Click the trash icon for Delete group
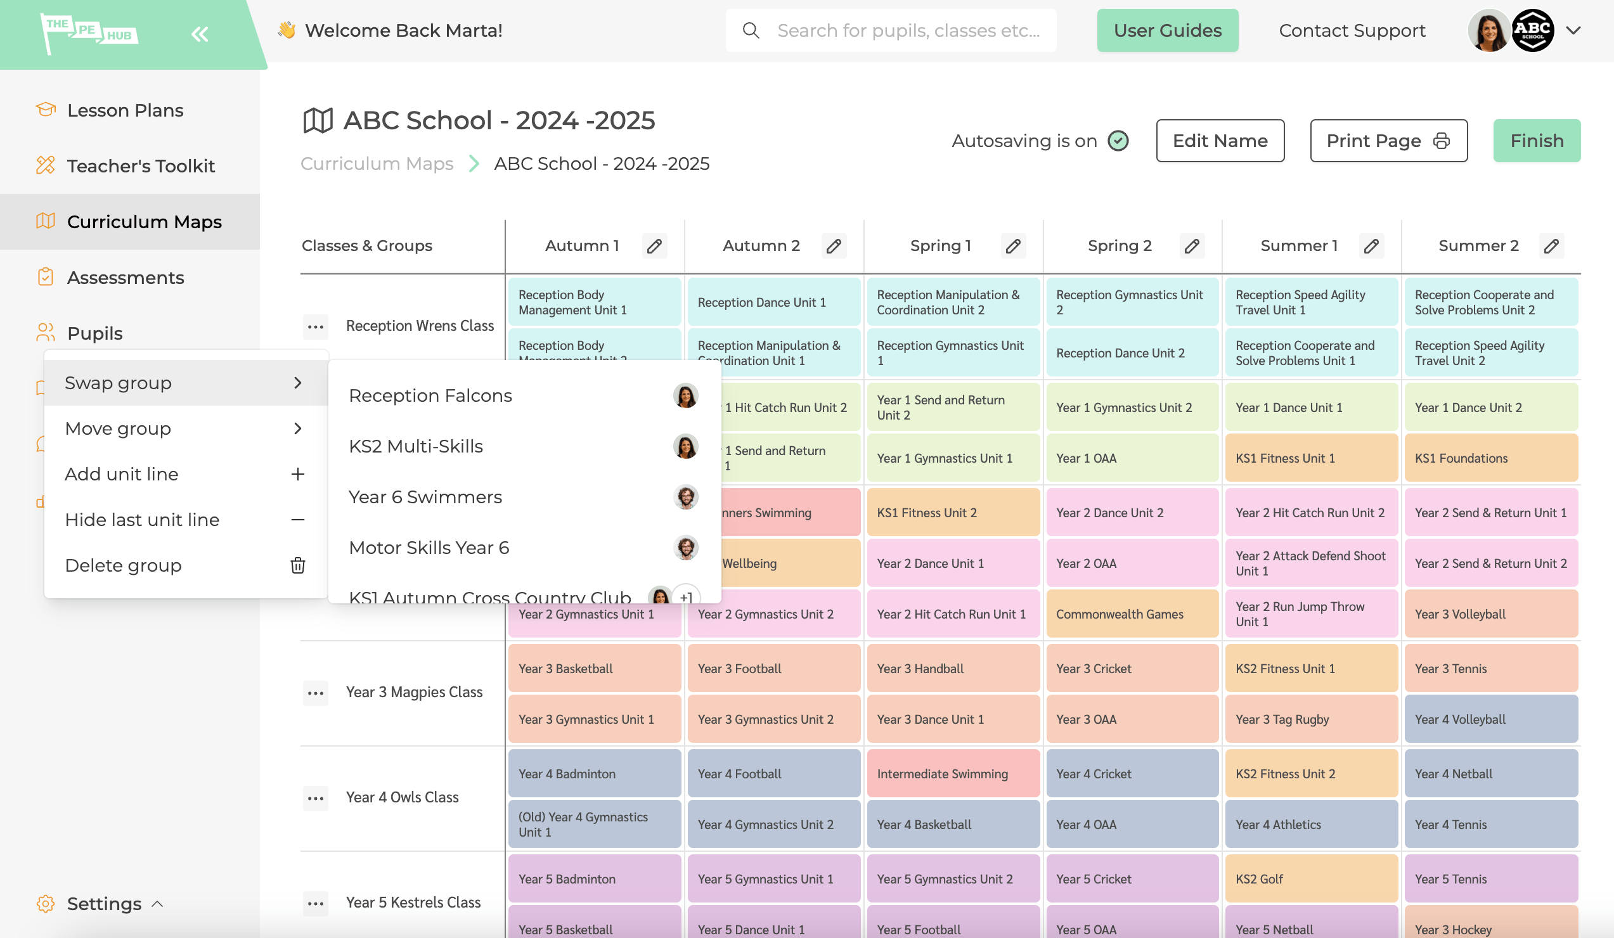1614x938 pixels. (x=298, y=565)
